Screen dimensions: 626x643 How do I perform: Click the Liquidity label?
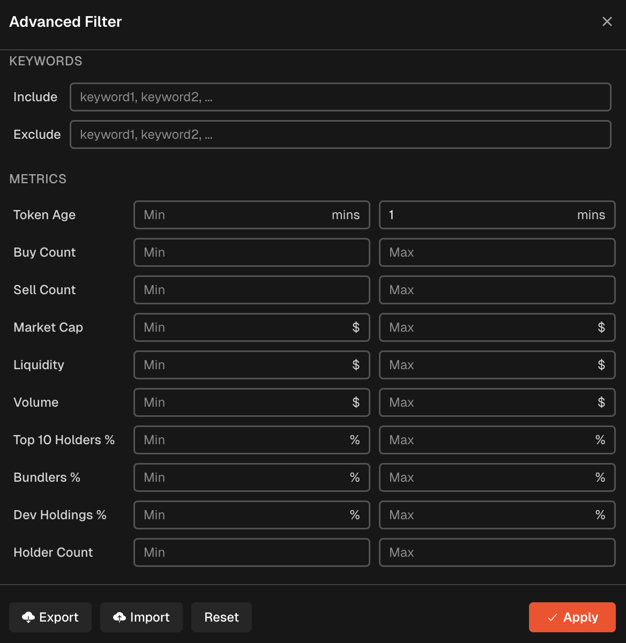pyautogui.click(x=39, y=365)
